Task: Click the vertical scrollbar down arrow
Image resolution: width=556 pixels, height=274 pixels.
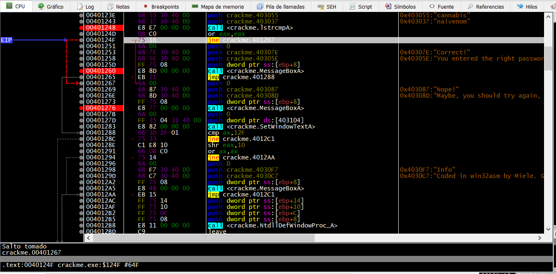Action: coord(548,229)
